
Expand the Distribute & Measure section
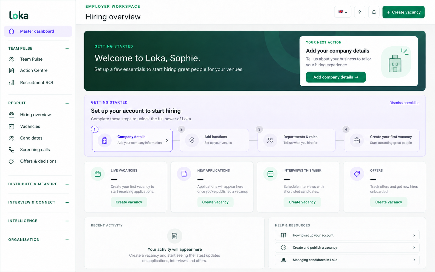67,184
